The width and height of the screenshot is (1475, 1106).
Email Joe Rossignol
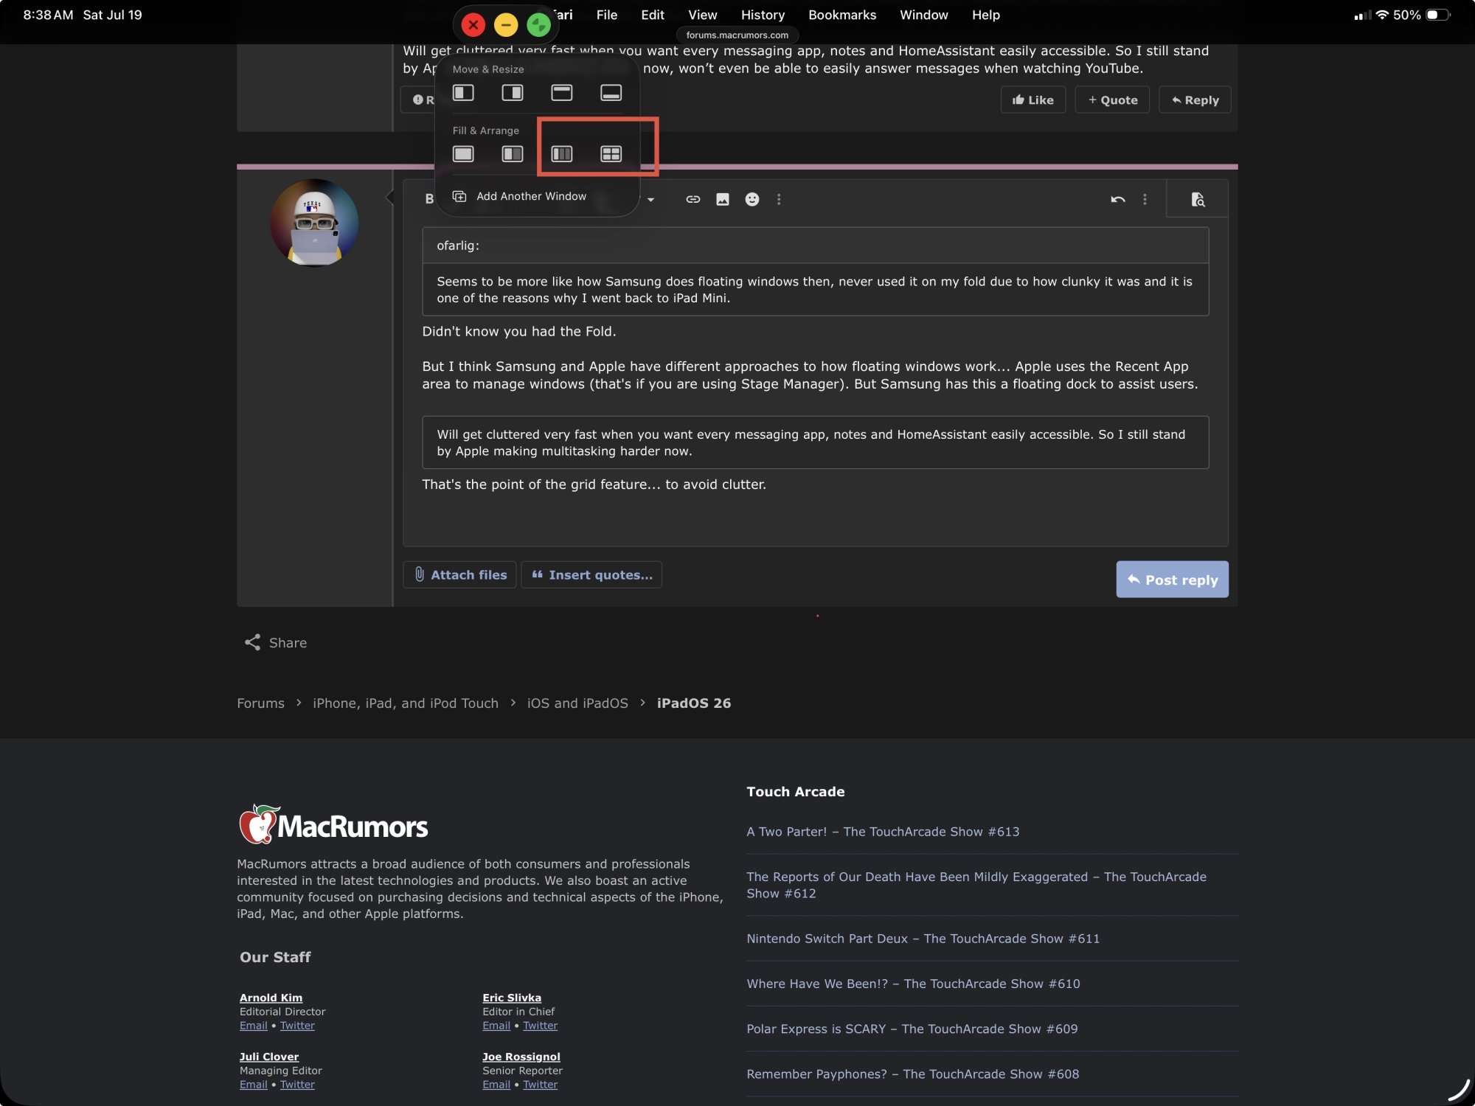click(496, 1085)
